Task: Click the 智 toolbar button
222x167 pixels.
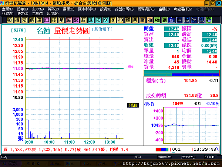Action: 83,20
